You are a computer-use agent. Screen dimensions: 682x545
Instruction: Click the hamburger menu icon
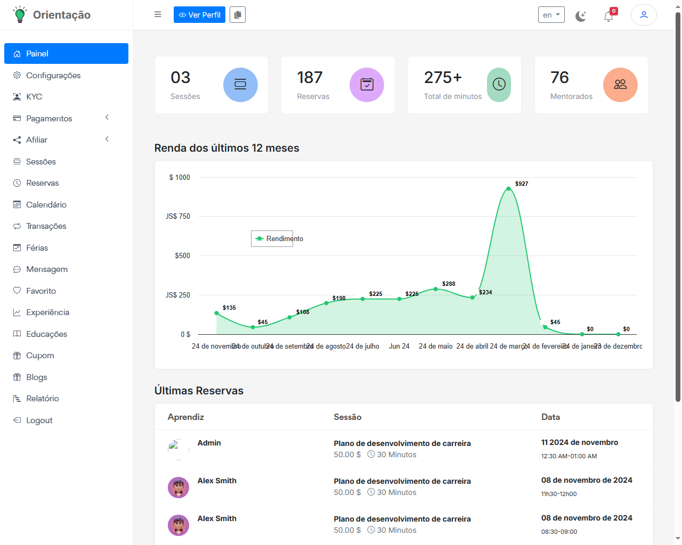[158, 14]
